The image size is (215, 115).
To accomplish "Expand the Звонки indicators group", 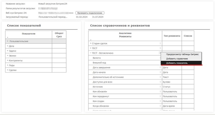I will [x=8, y=56].
